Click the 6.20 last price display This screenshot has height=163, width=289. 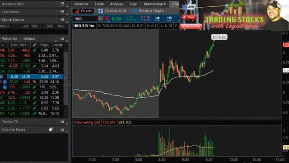tap(117, 19)
